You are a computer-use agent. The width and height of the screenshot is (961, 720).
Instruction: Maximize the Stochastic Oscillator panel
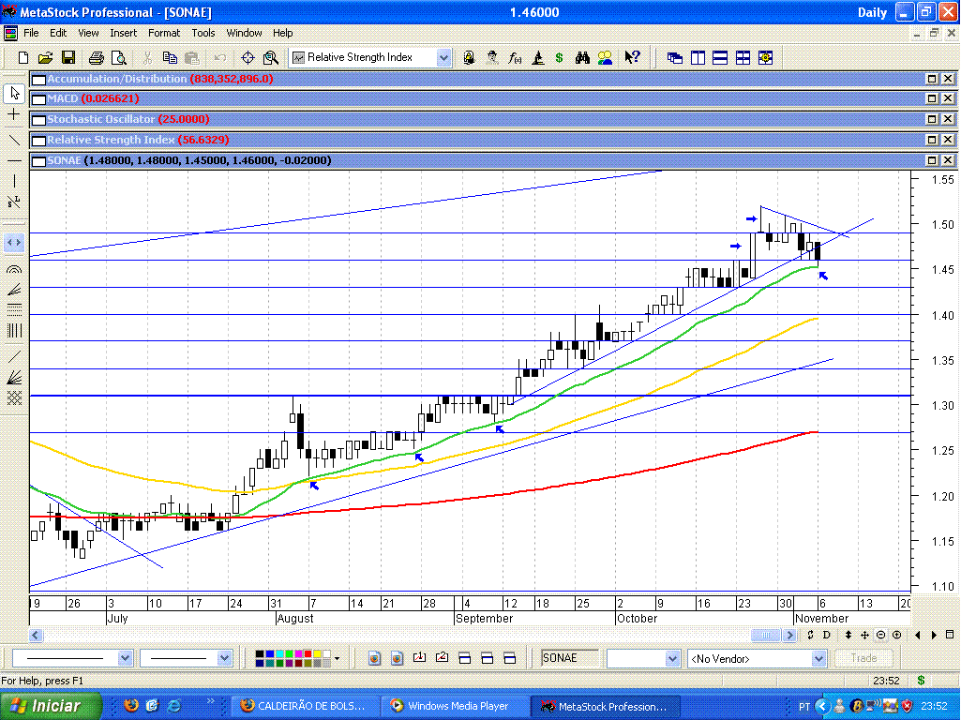[932, 119]
